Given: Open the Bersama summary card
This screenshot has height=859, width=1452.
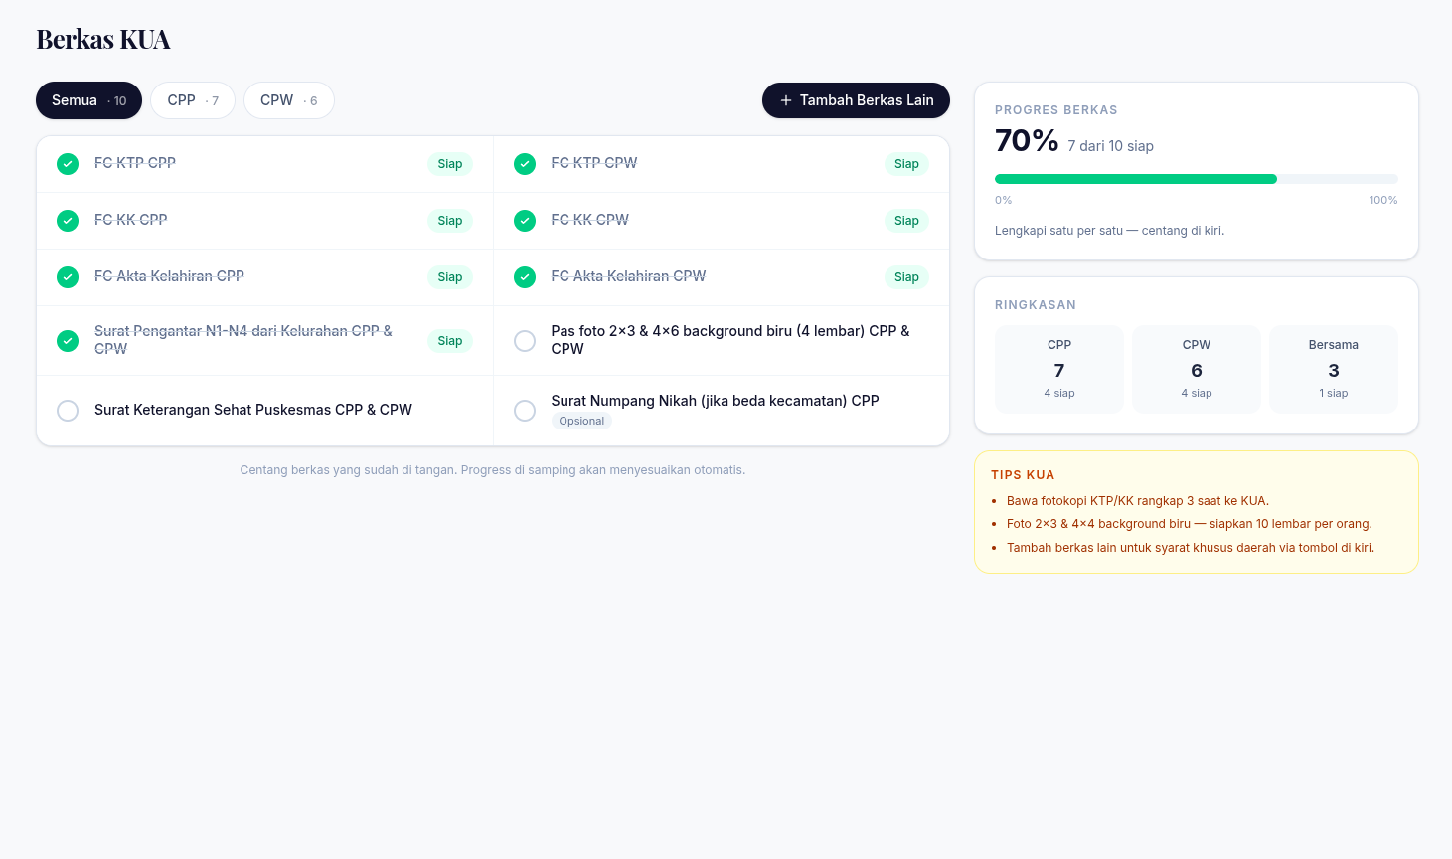Looking at the screenshot, I should (x=1334, y=369).
